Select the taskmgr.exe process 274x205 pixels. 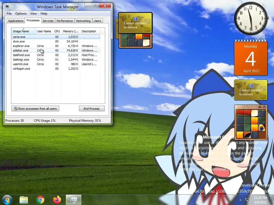(56, 60)
